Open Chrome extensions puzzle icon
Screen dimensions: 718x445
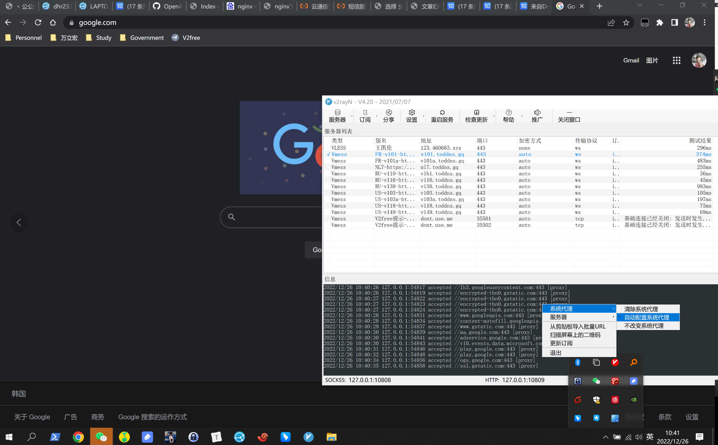point(659,23)
